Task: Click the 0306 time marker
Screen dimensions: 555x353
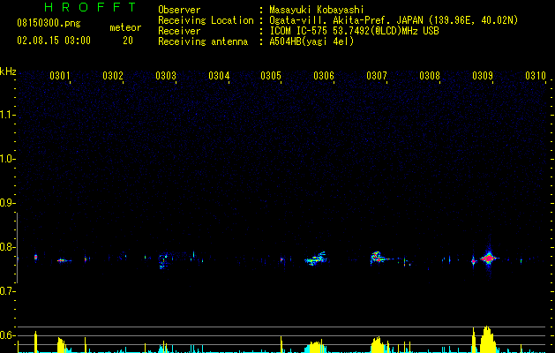Action: click(x=324, y=76)
